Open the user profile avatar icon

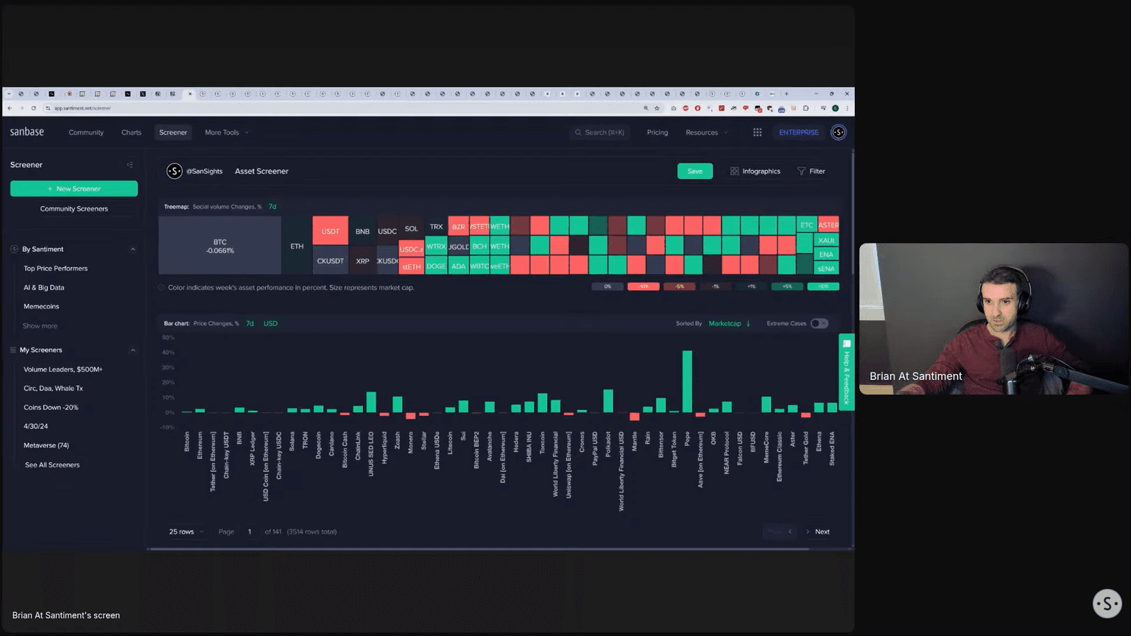pyautogui.click(x=838, y=132)
